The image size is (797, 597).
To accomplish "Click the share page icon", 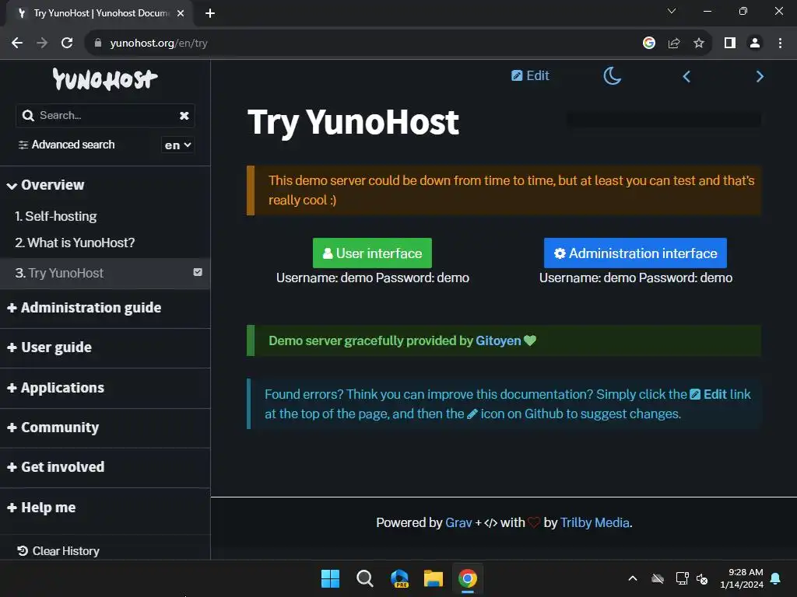I will click(x=674, y=44).
